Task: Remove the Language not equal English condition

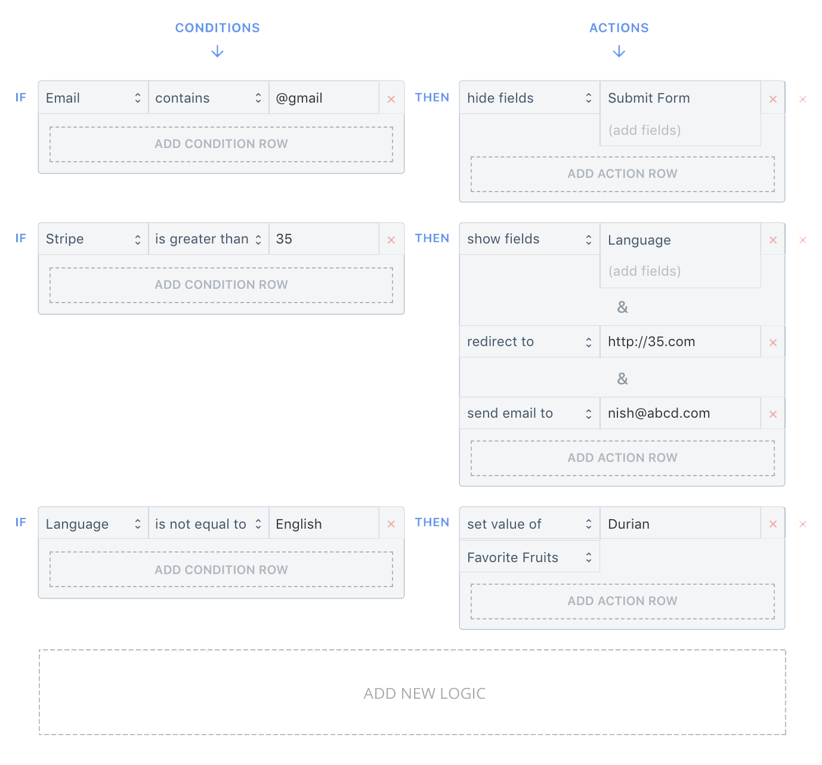Action: pos(391,524)
